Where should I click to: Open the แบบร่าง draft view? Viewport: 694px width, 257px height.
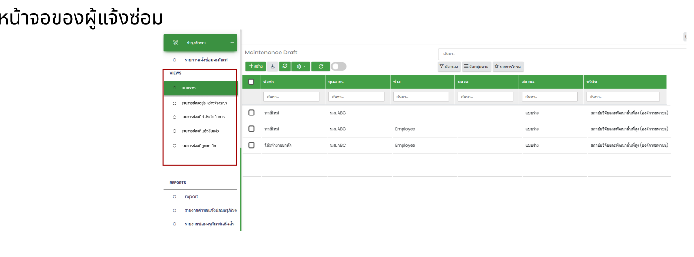click(188, 88)
